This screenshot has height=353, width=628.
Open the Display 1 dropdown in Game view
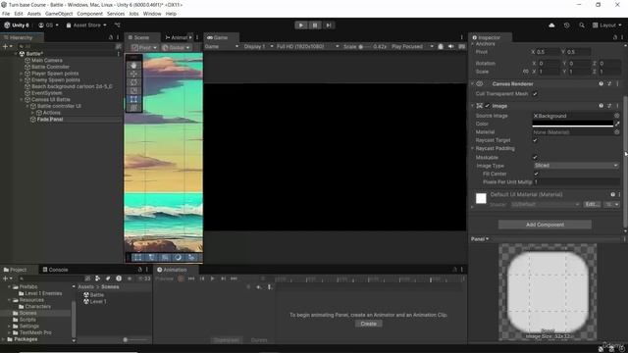tap(258, 46)
